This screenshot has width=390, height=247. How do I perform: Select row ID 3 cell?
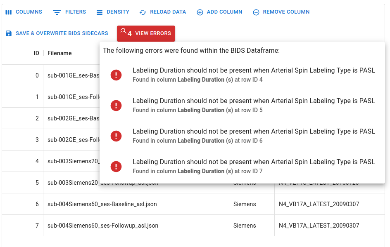(x=23, y=140)
